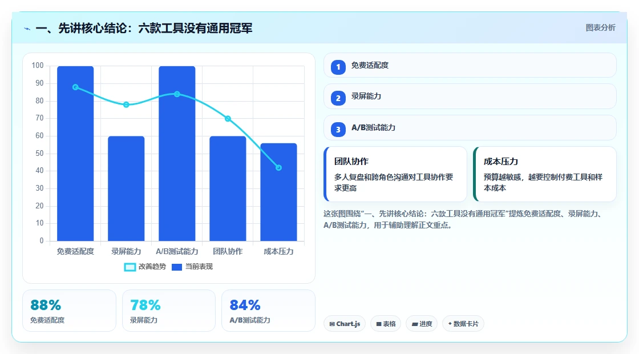Click the heading 一、先讲核心结论：六款工具没有通用冠军
This screenshot has width=639, height=354.
coord(144,28)
